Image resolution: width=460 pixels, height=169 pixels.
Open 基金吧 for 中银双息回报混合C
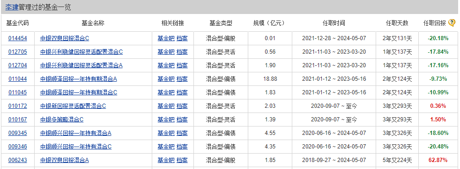[x=166, y=38]
